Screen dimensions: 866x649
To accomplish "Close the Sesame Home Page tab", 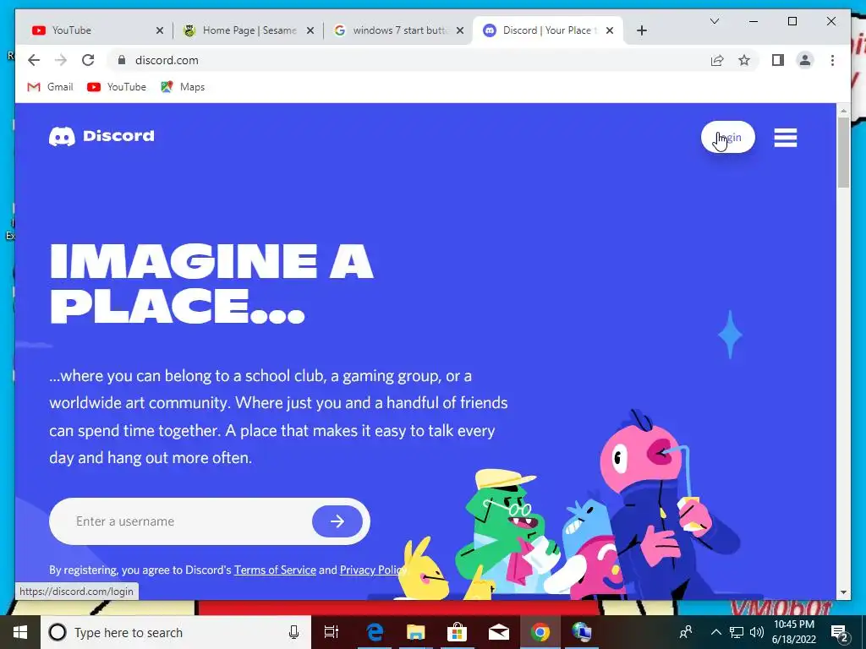I will point(310,31).
